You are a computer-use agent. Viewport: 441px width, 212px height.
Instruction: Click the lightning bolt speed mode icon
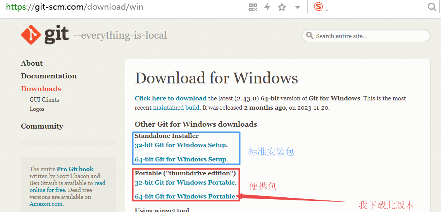267,7
